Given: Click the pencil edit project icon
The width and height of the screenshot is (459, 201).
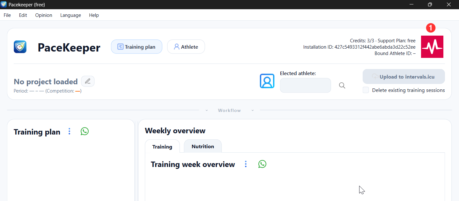Looking at the screenshot, I should (88, 81).
